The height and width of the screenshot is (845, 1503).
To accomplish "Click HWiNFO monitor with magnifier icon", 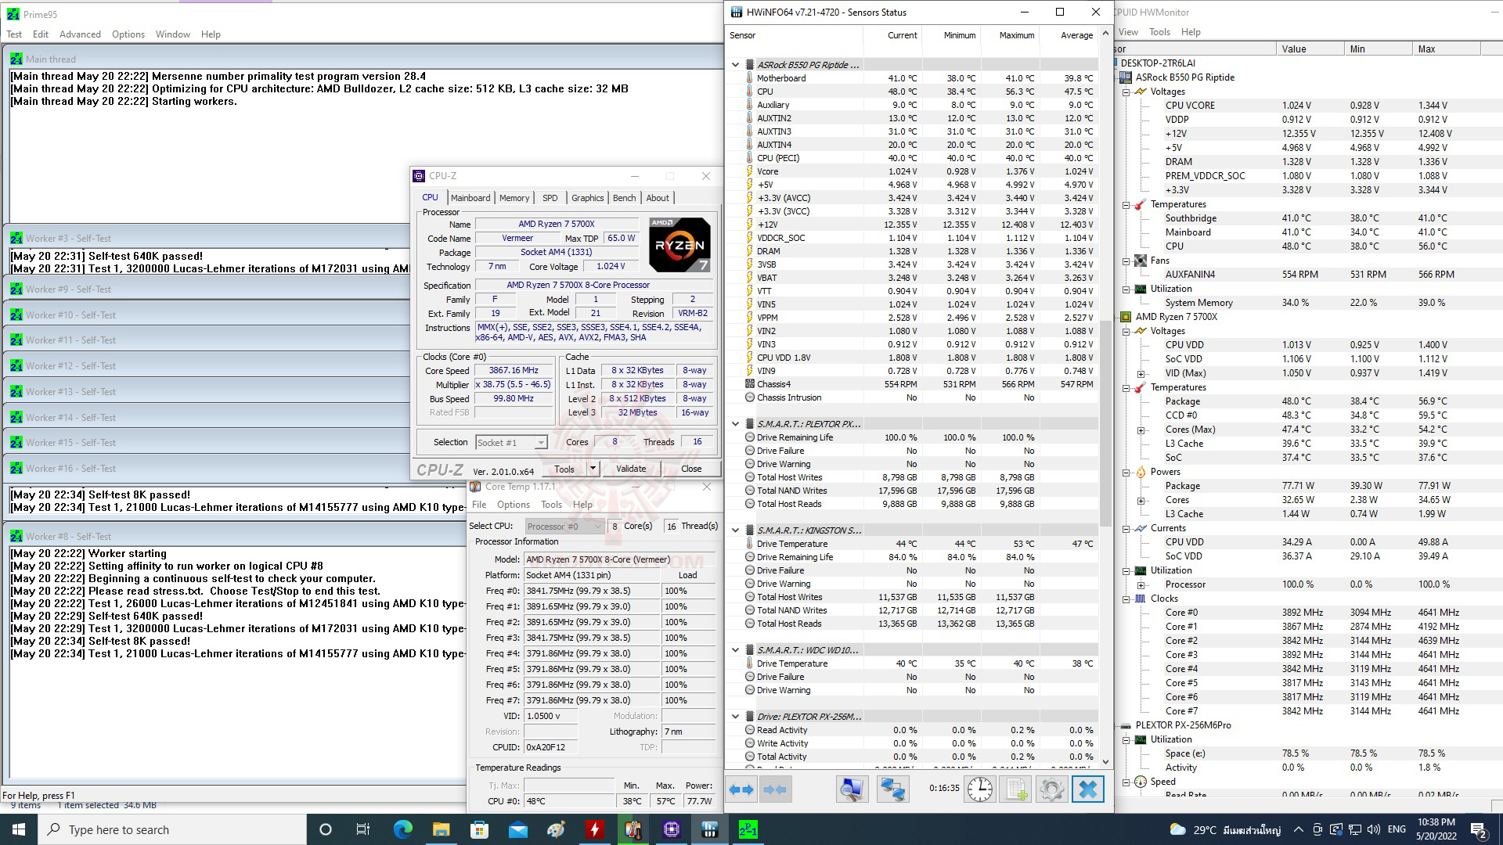I will point(852,789).
